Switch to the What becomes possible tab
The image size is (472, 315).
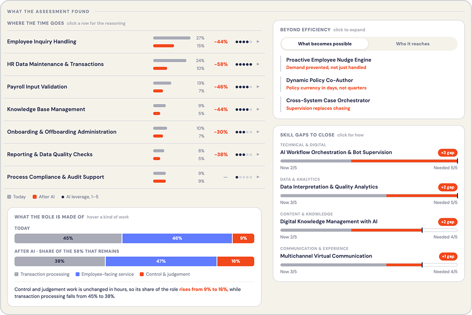(x=324, y=44)
